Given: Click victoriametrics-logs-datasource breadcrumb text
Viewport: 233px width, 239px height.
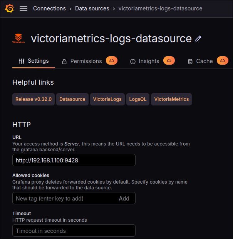Looking at the screenshot, I should [161, 8].
